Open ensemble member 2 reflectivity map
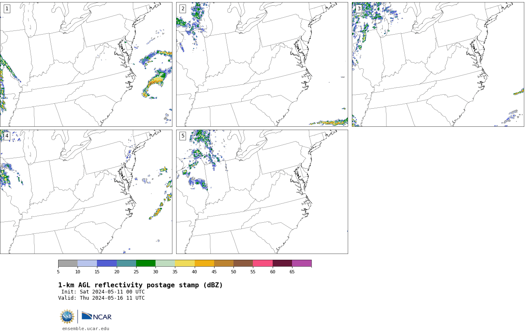This screenshot has width=528, height=333. [x=262, y=64]
